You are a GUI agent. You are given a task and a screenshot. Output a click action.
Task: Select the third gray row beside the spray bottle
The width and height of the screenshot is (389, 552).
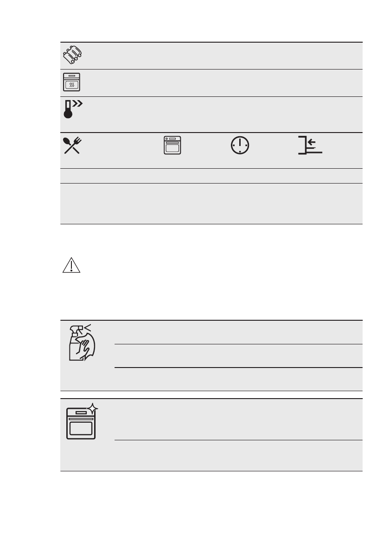point(237,379)
